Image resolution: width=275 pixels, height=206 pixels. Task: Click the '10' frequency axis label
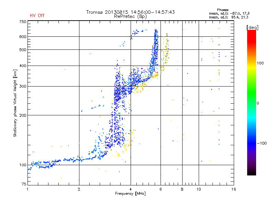pos(199,189)
